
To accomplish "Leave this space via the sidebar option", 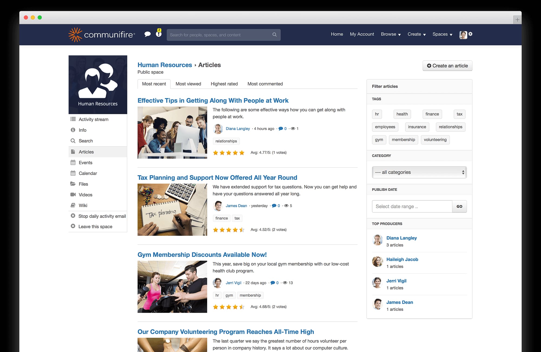I will (x=95, y=226).
